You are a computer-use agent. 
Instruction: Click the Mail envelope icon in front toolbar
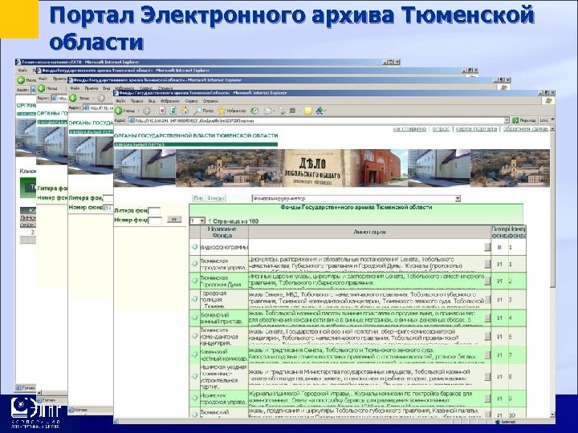[267, 111]
